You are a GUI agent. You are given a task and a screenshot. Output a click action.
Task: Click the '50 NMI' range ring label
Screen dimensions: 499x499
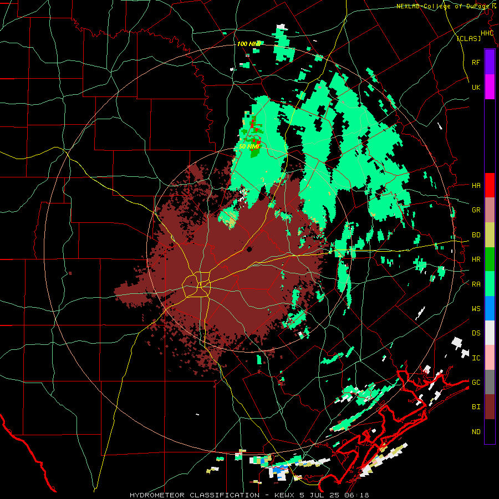[249, 146]
